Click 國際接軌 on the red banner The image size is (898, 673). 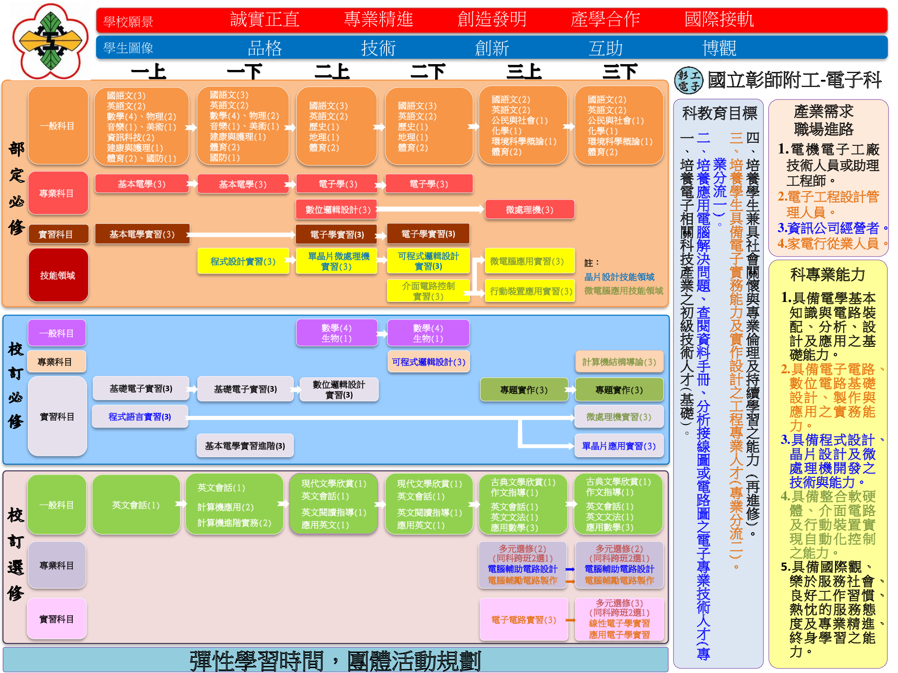tap(719, 20)
